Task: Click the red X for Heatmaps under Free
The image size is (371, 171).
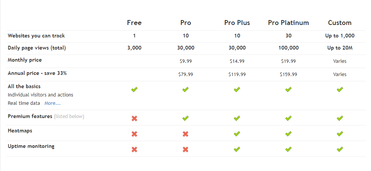Action: click(x=134, y=134)
